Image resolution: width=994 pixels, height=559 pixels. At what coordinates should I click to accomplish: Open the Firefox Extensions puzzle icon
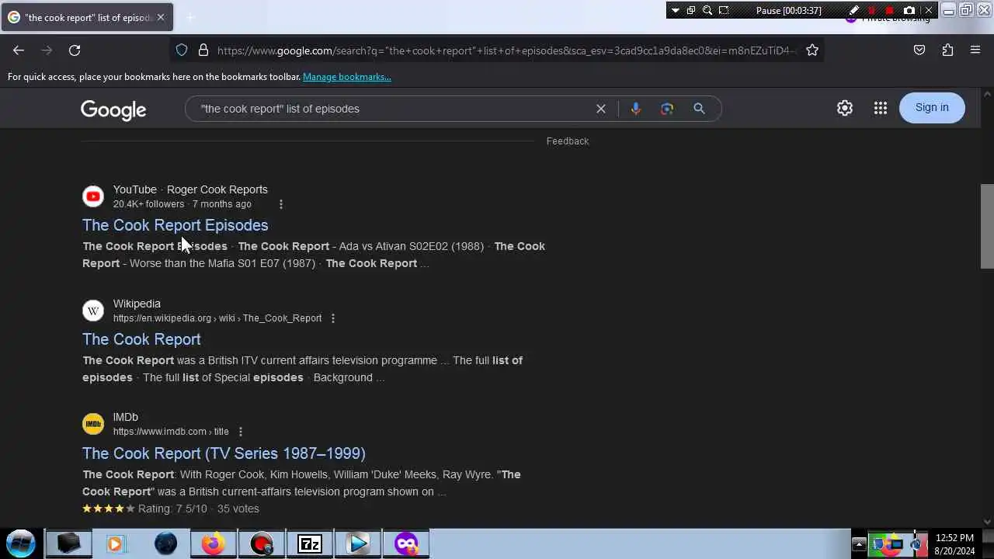[x=947, y=50]
